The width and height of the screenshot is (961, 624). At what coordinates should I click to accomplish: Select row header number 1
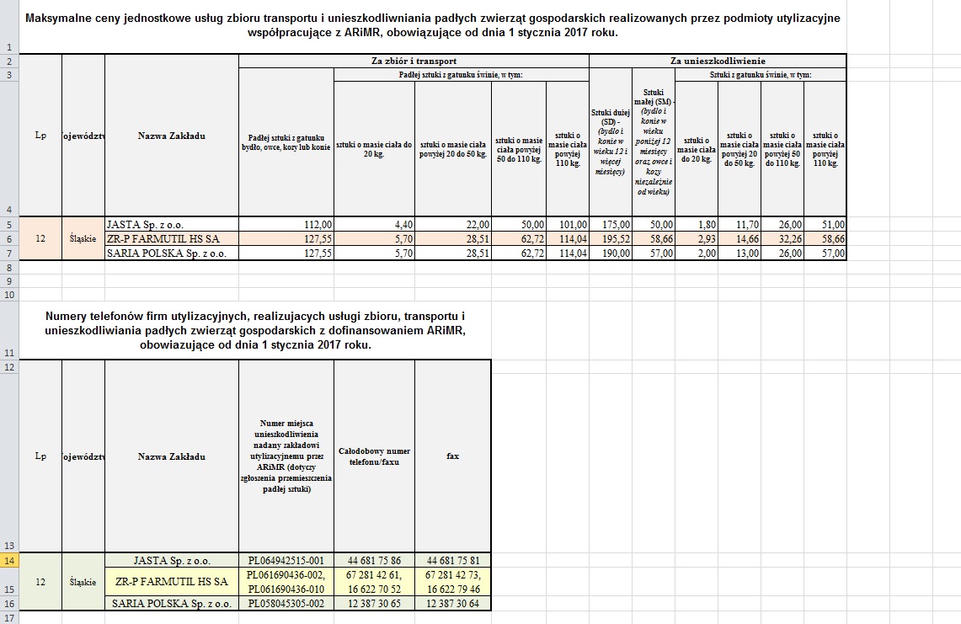coord(9,27)
